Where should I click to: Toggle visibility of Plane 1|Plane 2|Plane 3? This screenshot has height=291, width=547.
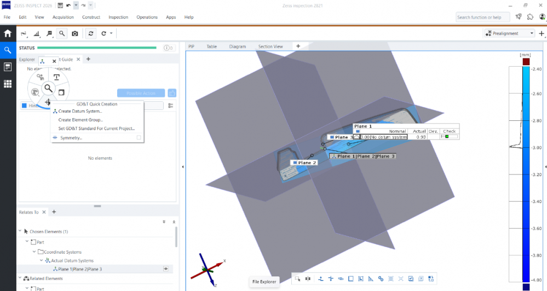pyautogui.click(x=165, y=269)
